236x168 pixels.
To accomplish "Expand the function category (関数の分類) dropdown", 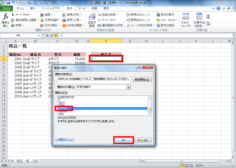I will point(128,87).
